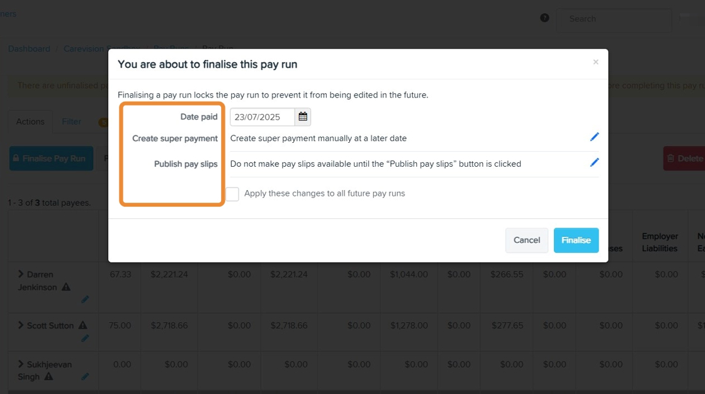Click Darren Jenkinson's warning icon
The width and height of the screenshot is (705, 394).
[66, 287]
